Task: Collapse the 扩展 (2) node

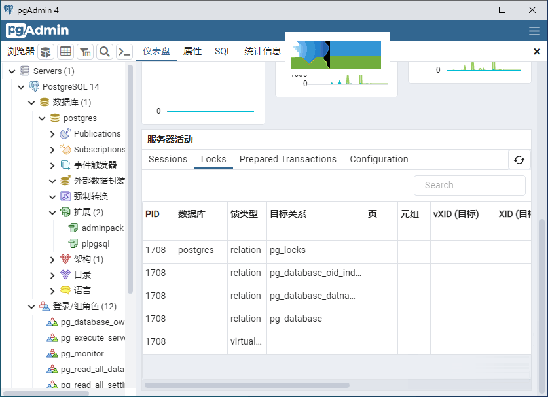Action: click(x=52, y=213)
